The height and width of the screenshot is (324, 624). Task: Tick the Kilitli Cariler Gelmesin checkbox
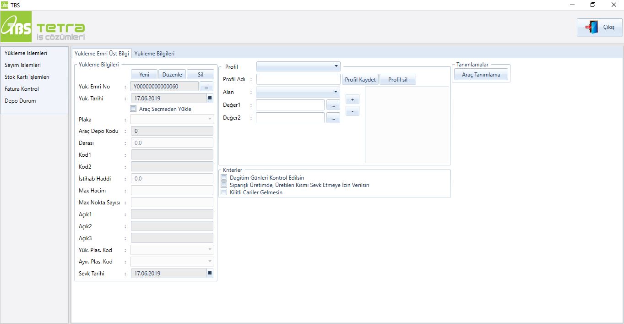[224, 192]
